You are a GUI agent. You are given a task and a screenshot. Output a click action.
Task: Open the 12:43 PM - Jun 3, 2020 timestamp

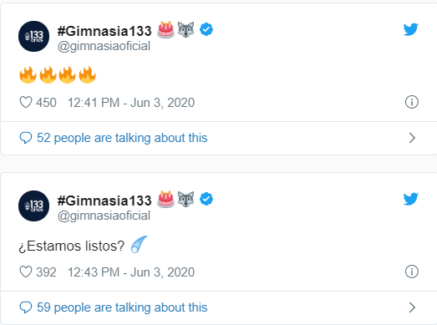coord(131,272)
